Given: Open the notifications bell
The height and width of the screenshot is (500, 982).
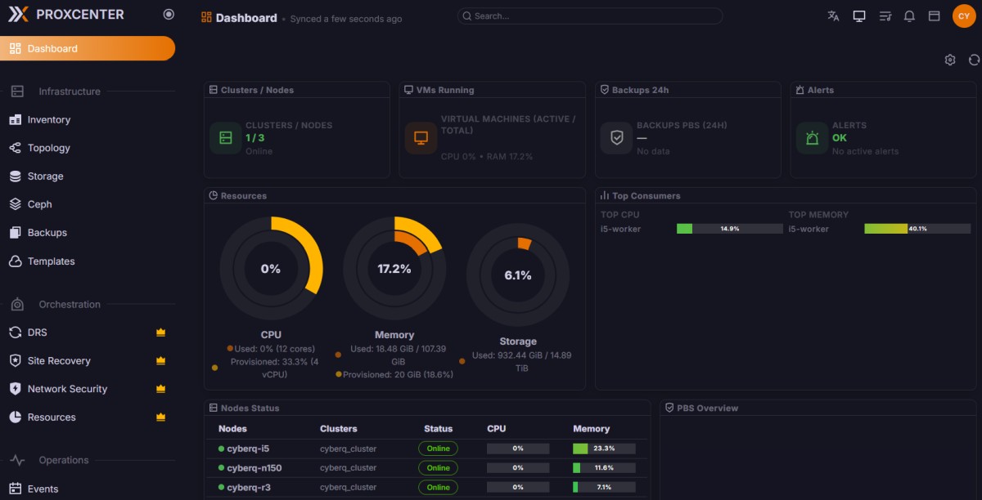Looking at the screenshot, I should pos(909,16).
